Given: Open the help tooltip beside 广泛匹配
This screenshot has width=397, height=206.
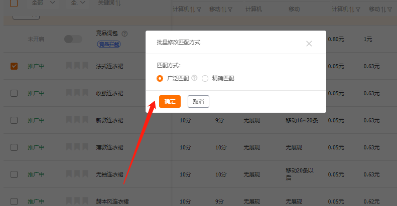Looking at the screenshot, I should (194, 78).
